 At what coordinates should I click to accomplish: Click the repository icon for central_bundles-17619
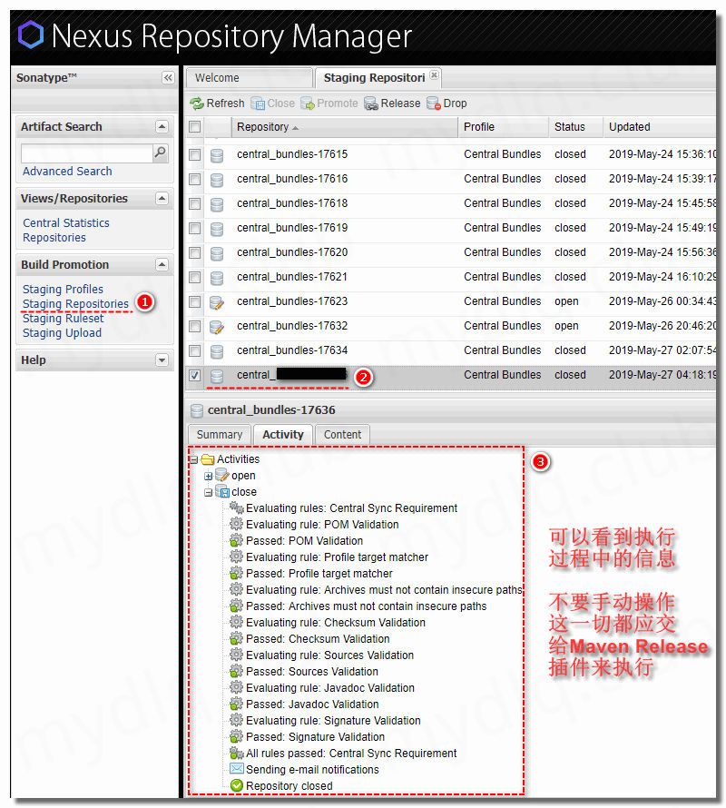pyautogui.click(x=217, y=229)
